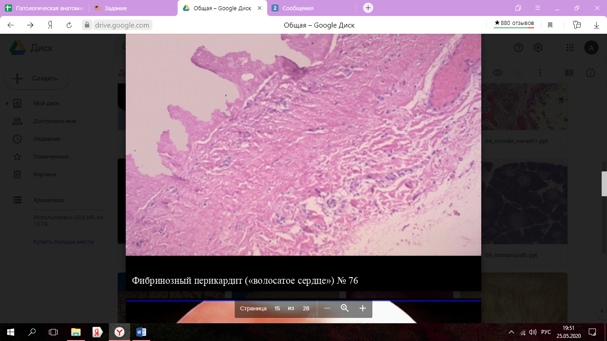
Task: Open the browser extensions icon
Action: [x=577, y=25]
